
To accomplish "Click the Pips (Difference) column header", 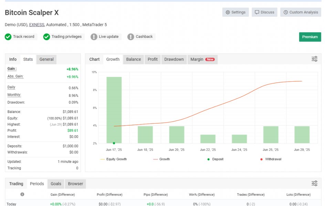I will click(x=156, y=194).
